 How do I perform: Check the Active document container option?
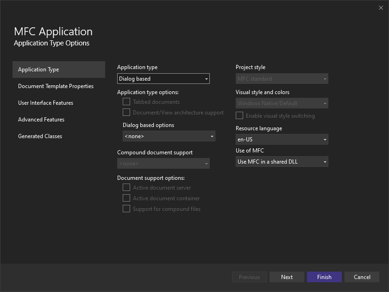pyautogui.click(x=126, y=198)
